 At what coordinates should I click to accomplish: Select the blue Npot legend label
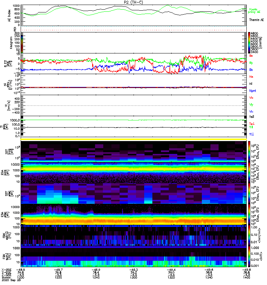(253, 91)
